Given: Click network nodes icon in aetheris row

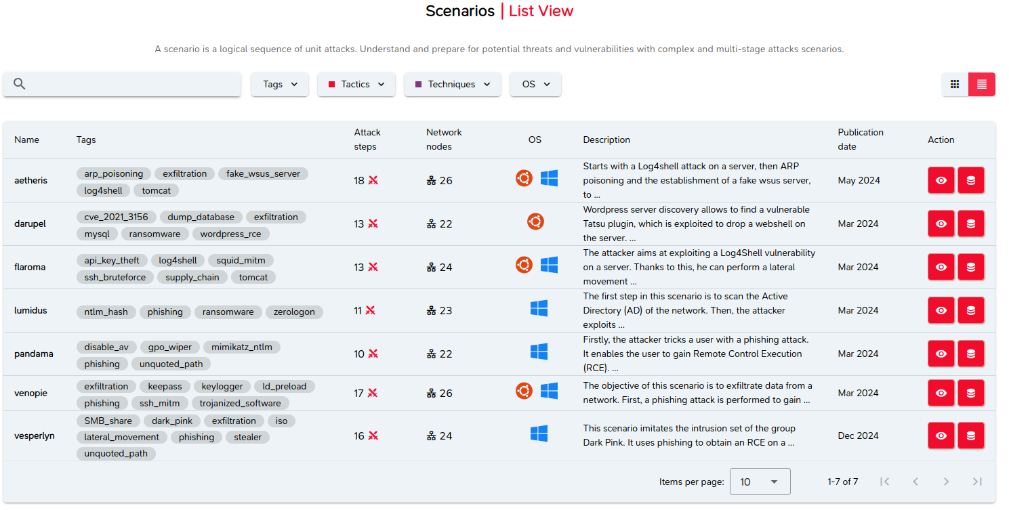Looking at the screenshot, I should (x=431, y=181).
